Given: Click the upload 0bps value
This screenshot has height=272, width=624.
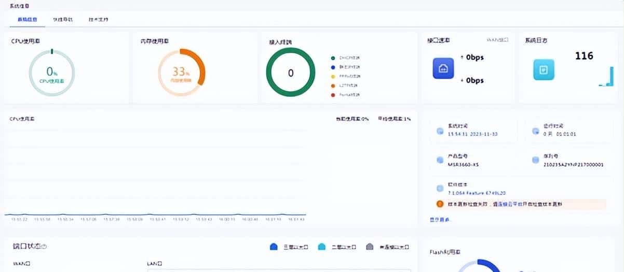Looking at the screenshot, I should [474, 58].
